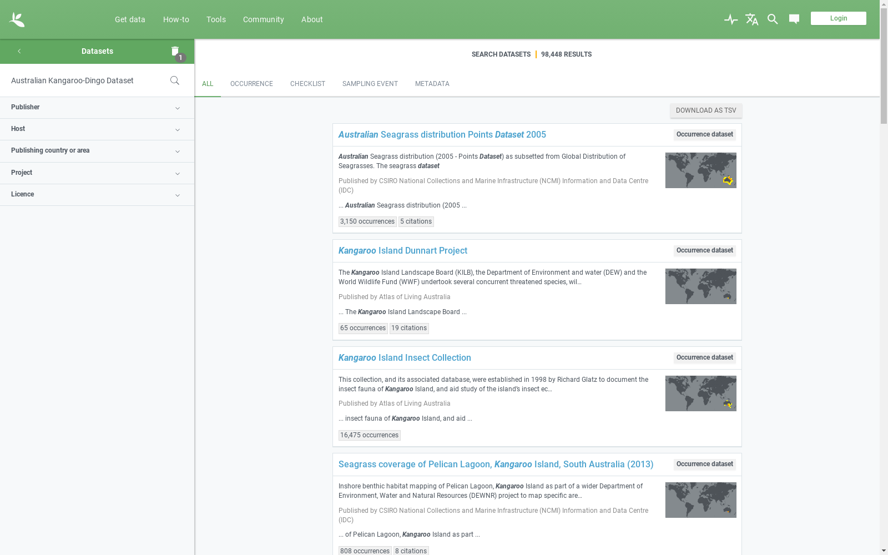Viewport: 888px width, 555px height.
Task: Click the 19 citations badge
Action: [409, 328]
